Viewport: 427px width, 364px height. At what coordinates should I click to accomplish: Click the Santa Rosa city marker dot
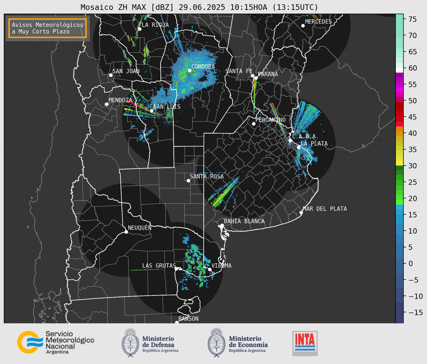coord(188,180)
